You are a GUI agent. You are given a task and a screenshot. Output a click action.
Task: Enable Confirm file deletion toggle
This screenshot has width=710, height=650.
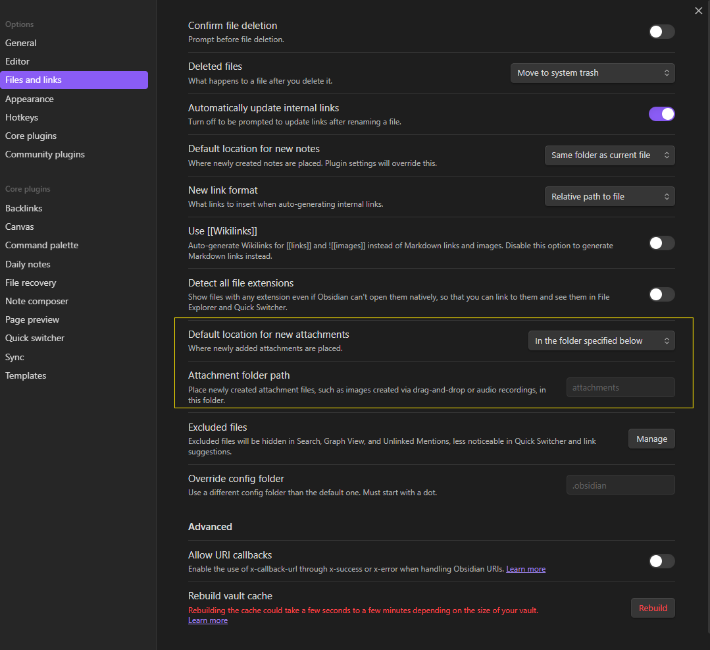click(x=661, y=32)
